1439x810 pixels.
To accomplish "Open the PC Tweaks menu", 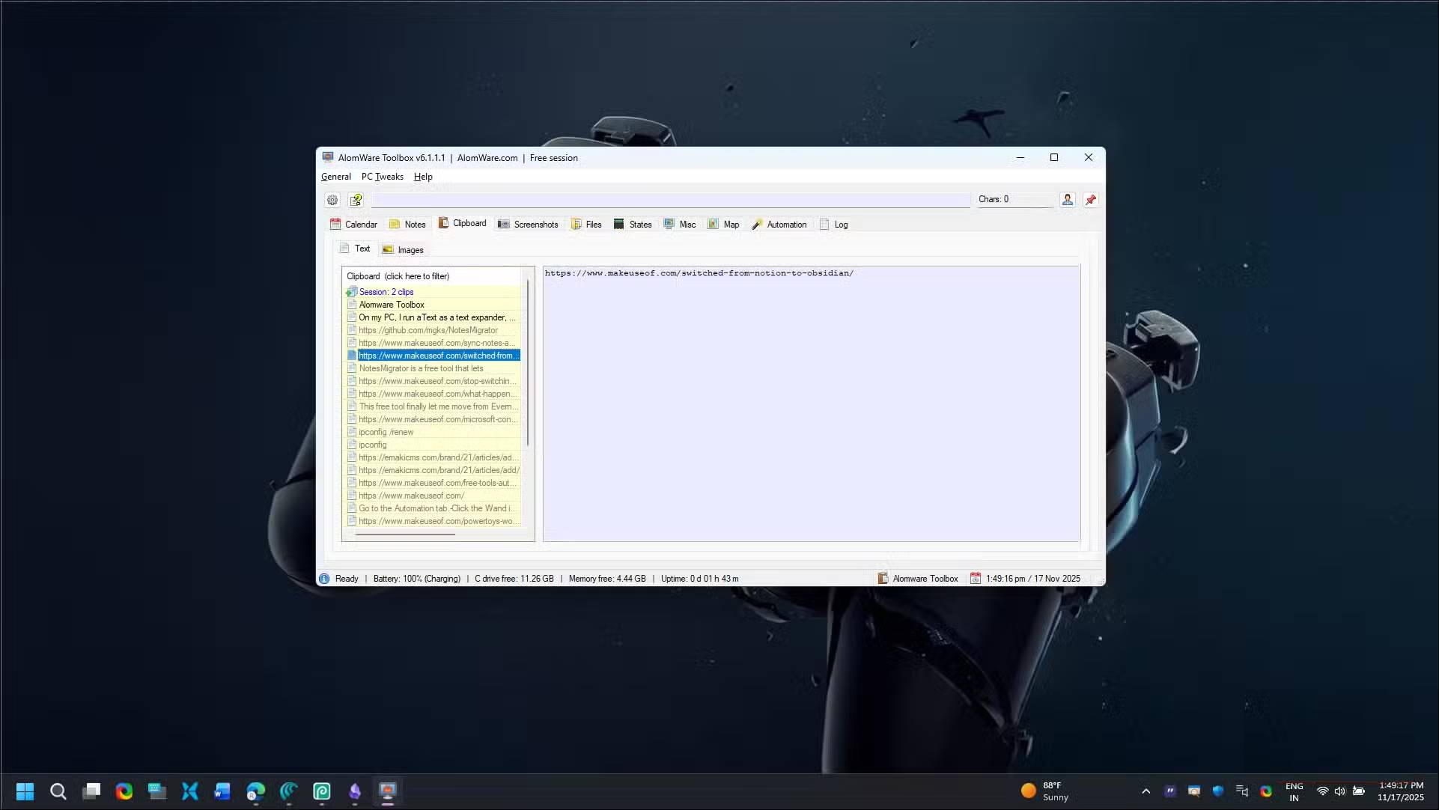I will click(x=382, y=177).
